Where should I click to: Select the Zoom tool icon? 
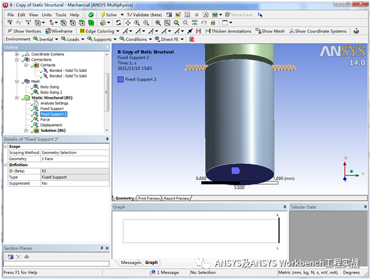pyautogui.click(x=137, y=23)
